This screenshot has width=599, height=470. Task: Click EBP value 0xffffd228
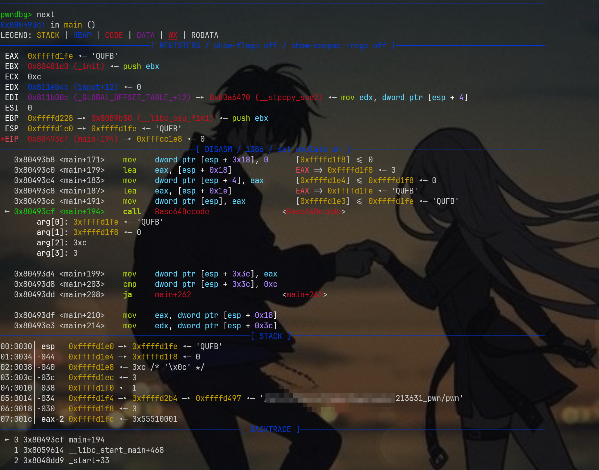[50, 118]
